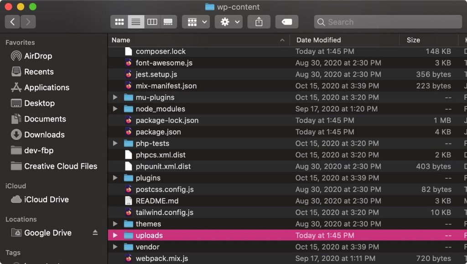
Task: Click the Edit Tags button
Action: tap(286, 22)
